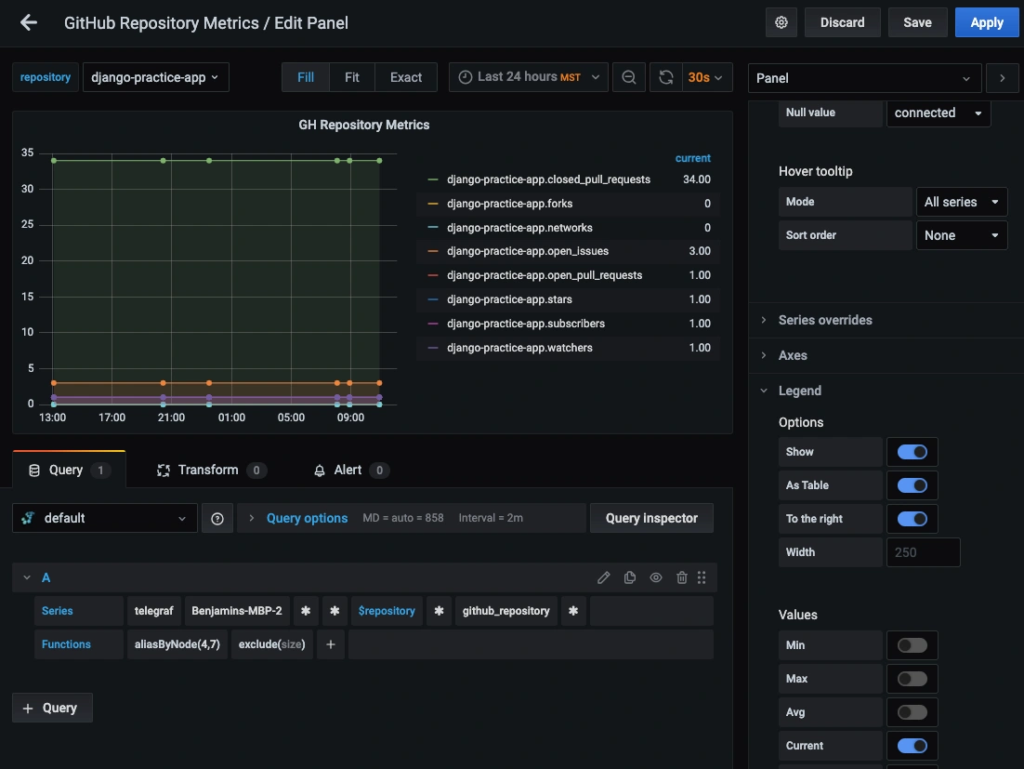Open dashboard settings gear icon
The image size is (1024, 769).
pyautogui.click(x=781, y=23)
